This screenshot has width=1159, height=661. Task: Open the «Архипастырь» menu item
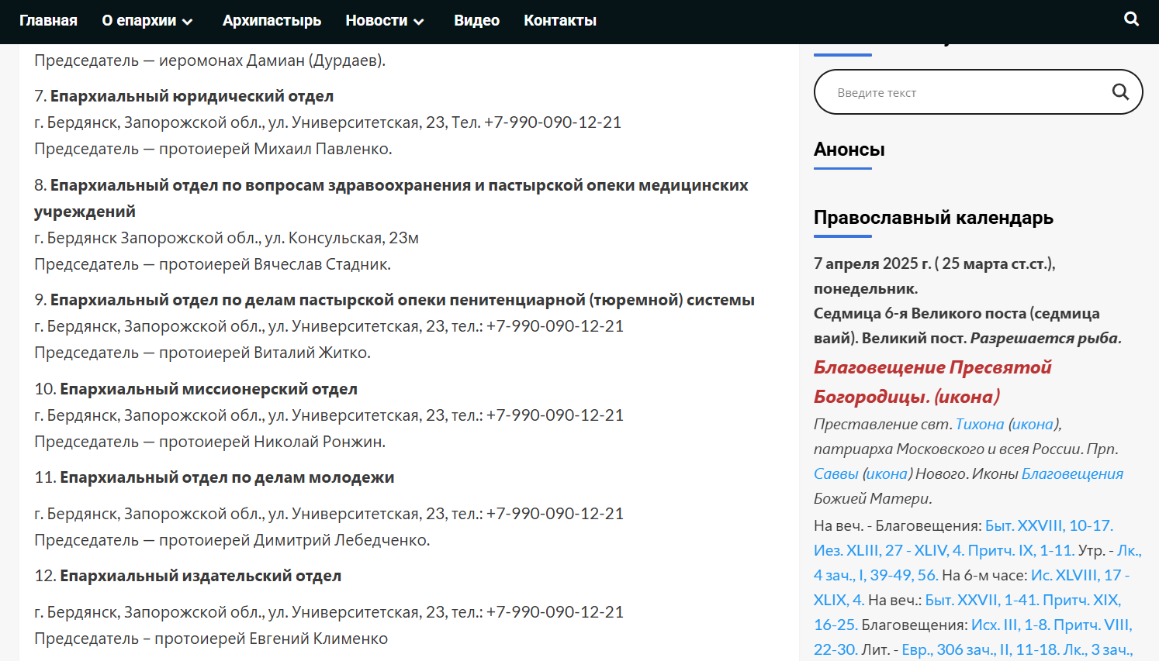272,21
